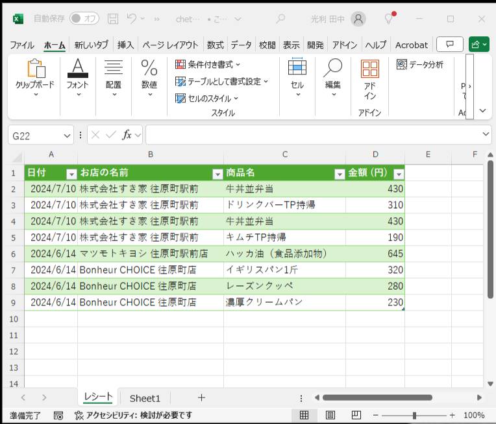
Task: Go to next sheet with right arrow
Action: click(44, 397)
